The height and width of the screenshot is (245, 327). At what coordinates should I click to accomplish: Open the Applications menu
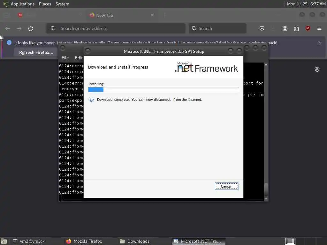[23, 4]
